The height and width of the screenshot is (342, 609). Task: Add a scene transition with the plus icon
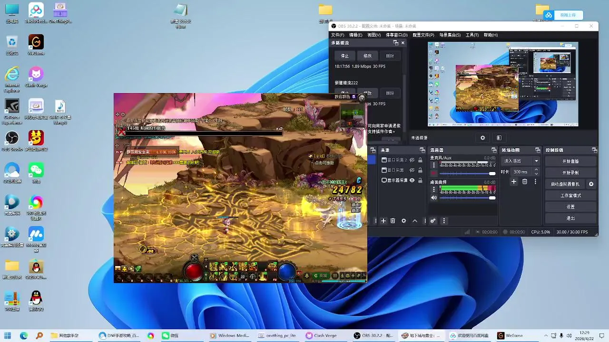click(514, 181)
